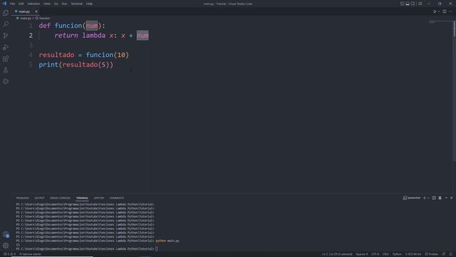Screen dimensions: 456x257
Task: Open the Run and Debug view
Action: [x=6, y=47]
